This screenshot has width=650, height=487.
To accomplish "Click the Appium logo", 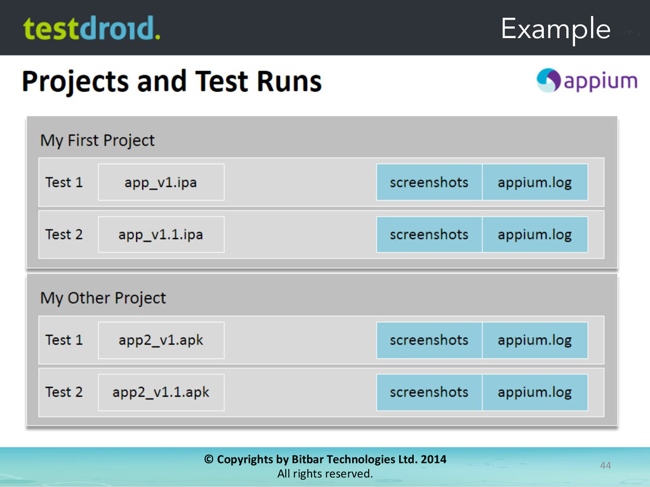I will [587, 81].
